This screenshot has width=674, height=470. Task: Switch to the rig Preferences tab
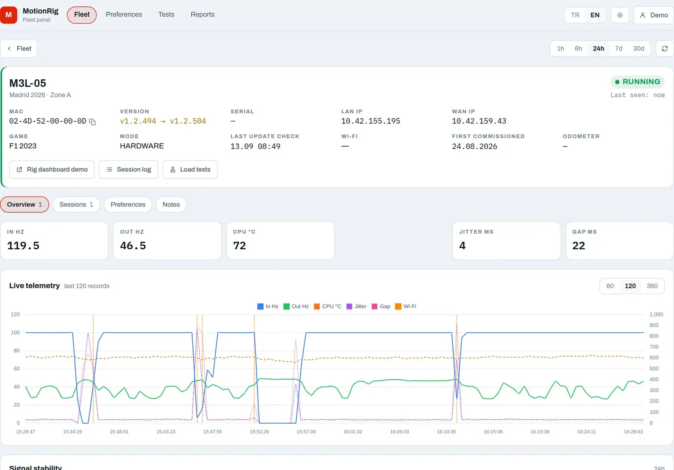pos(128,205)
